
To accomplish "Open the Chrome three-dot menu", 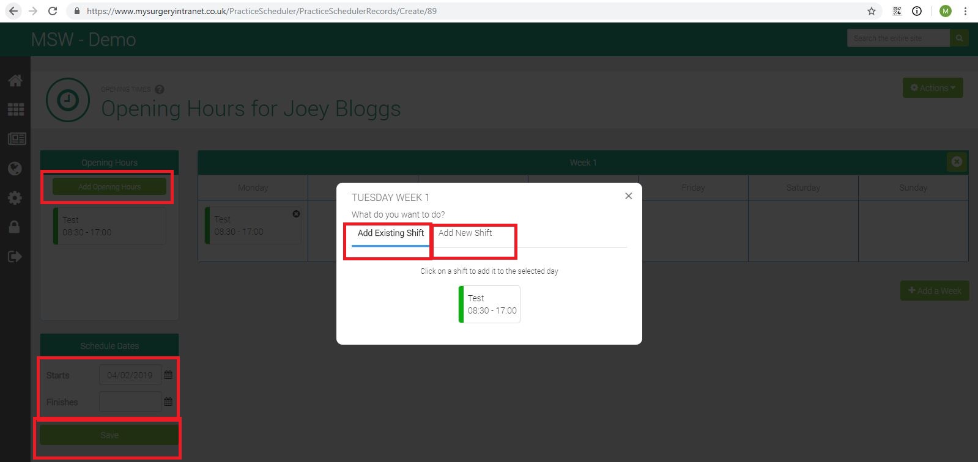I will (x=965, y=11).
